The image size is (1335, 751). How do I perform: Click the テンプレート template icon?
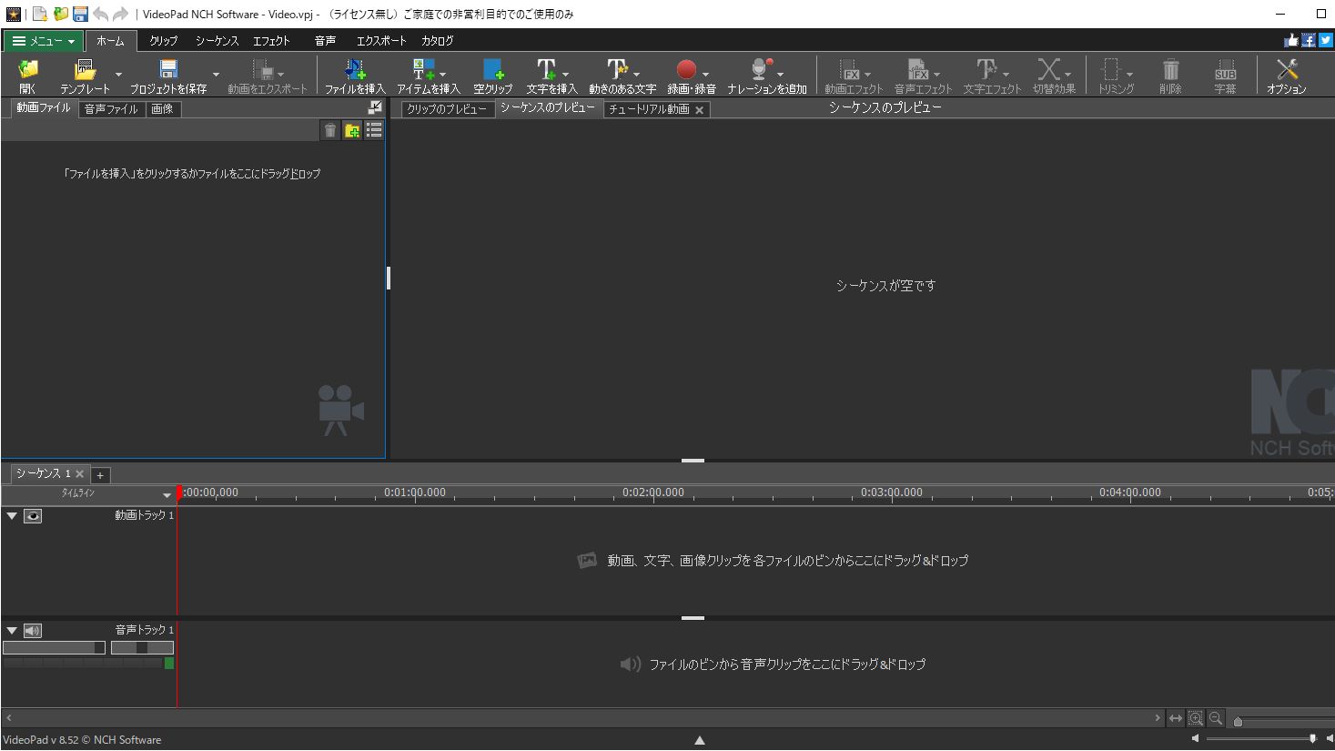[x=85, y=69]
